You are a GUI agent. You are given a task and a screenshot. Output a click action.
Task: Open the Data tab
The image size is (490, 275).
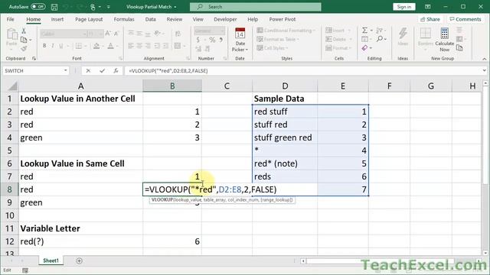tap(150, 19)
